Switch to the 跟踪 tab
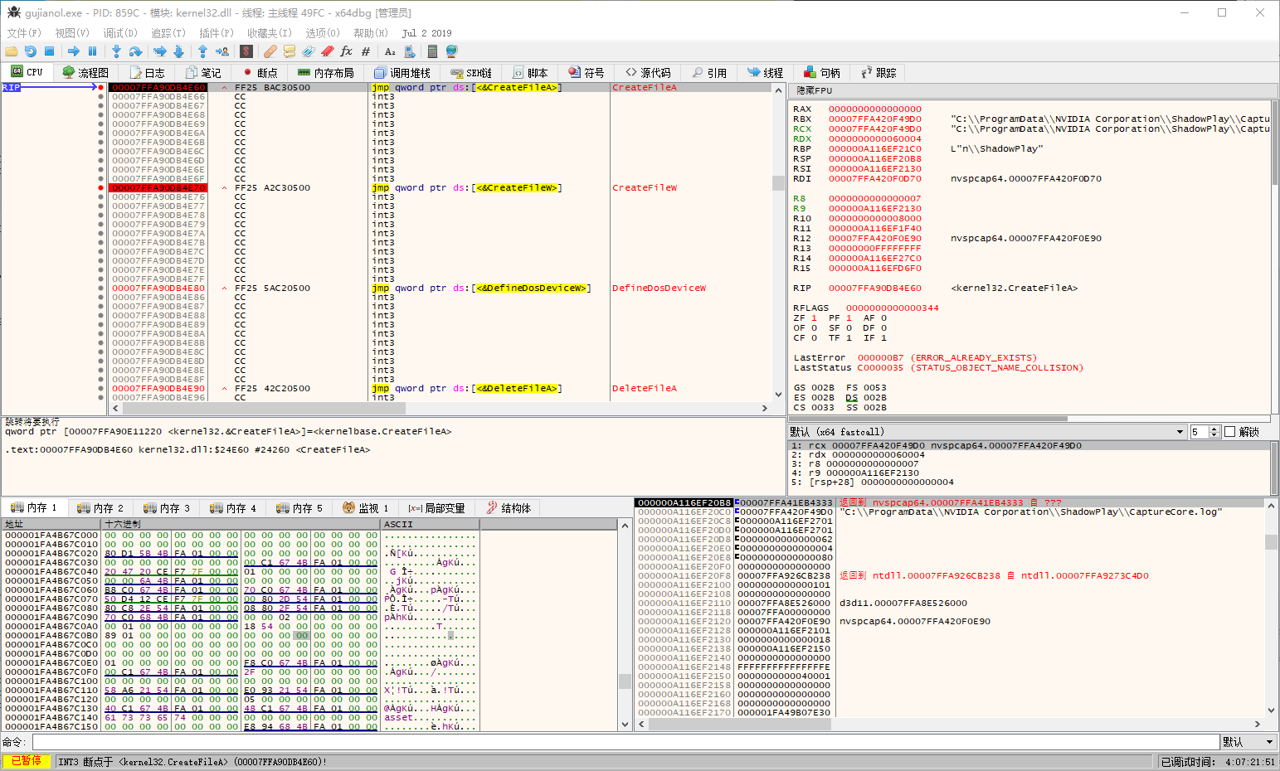 point(878,73)
